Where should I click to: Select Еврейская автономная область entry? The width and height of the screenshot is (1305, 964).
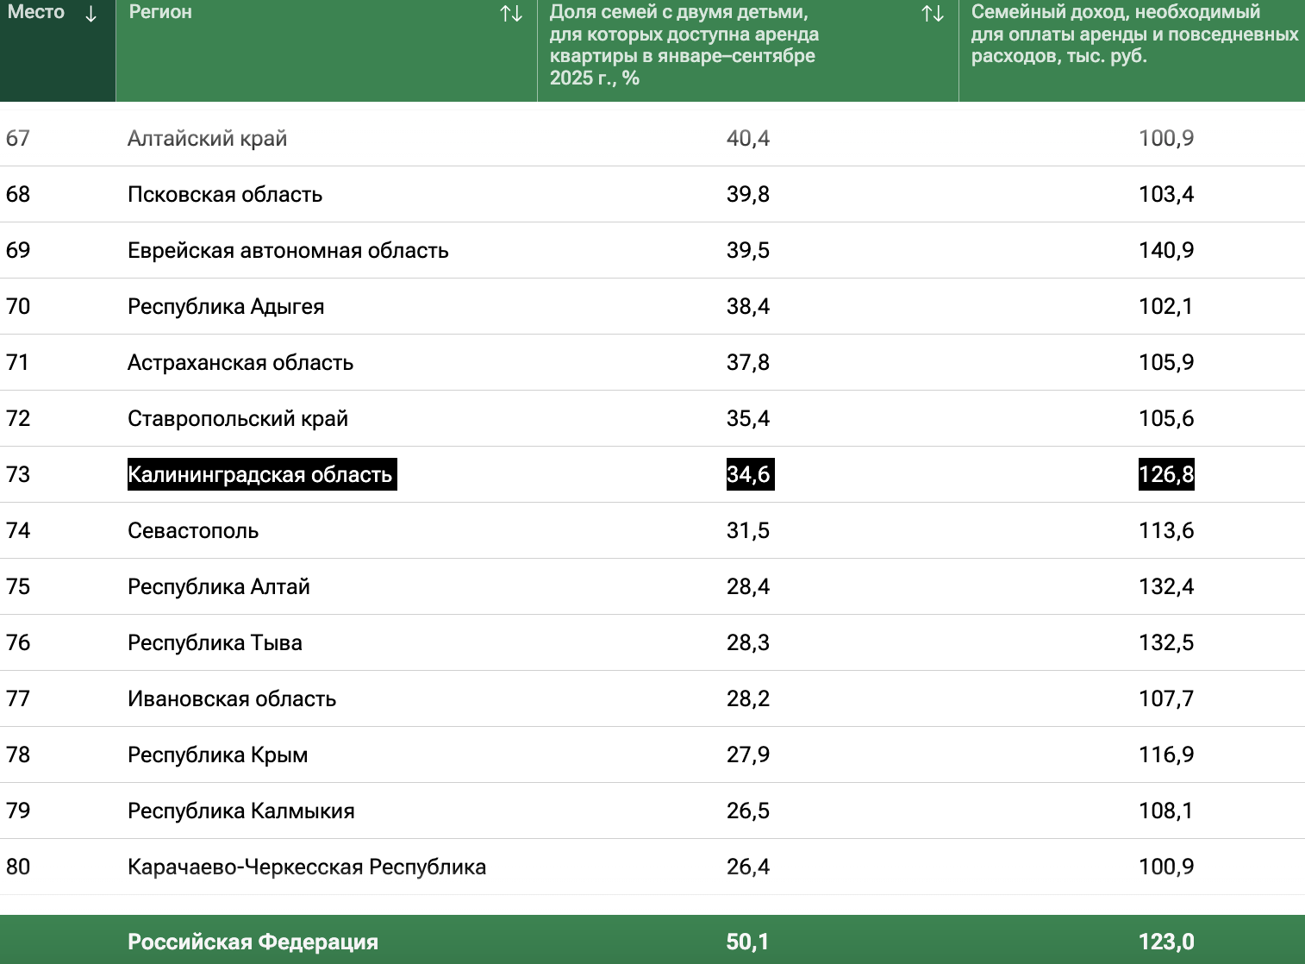click(288, 251)
